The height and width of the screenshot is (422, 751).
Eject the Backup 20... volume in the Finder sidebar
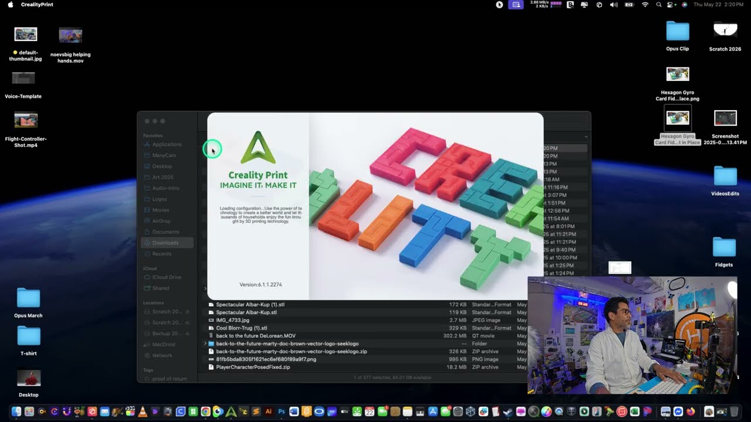[x=188, y=333]
